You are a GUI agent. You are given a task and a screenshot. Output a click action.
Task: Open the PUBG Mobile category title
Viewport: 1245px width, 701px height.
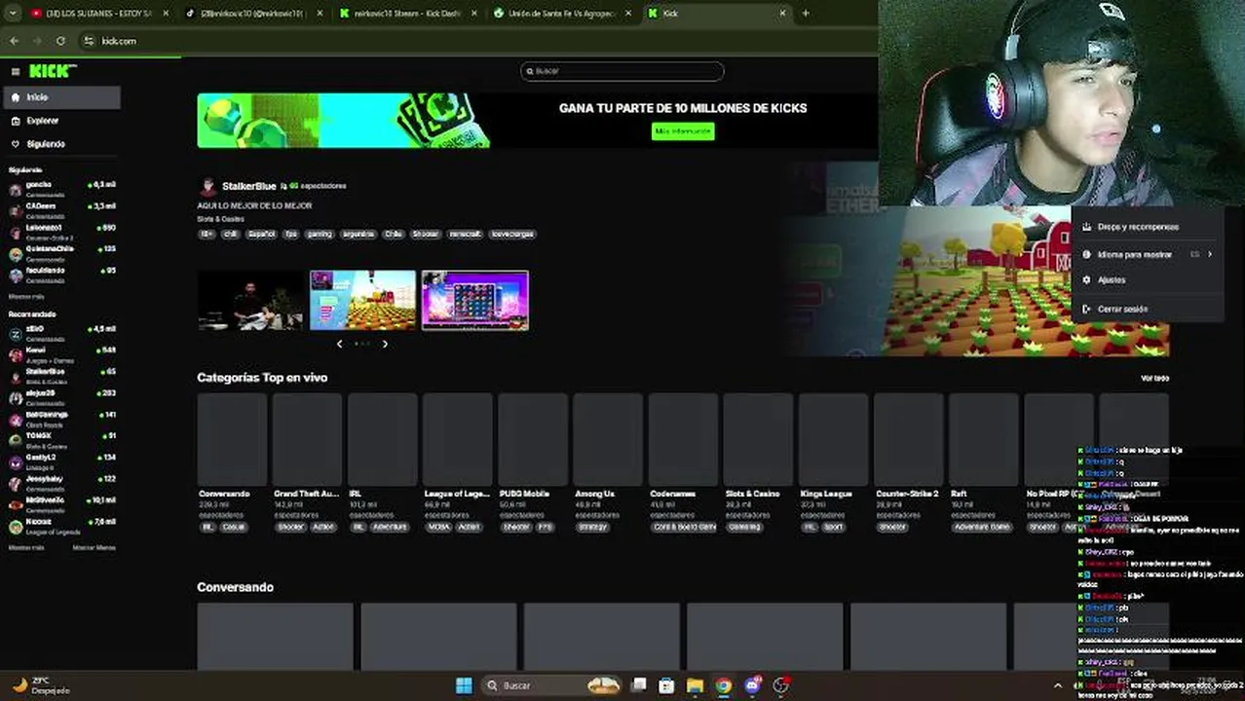pos(524,494)
